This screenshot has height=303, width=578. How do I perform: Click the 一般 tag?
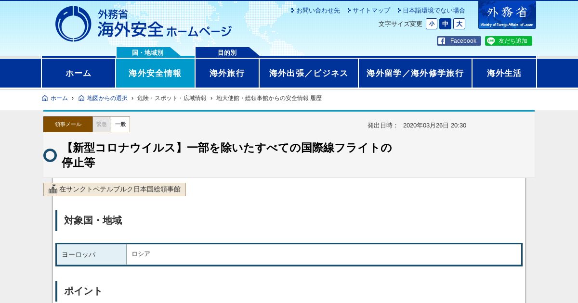(x=120, y=124)
